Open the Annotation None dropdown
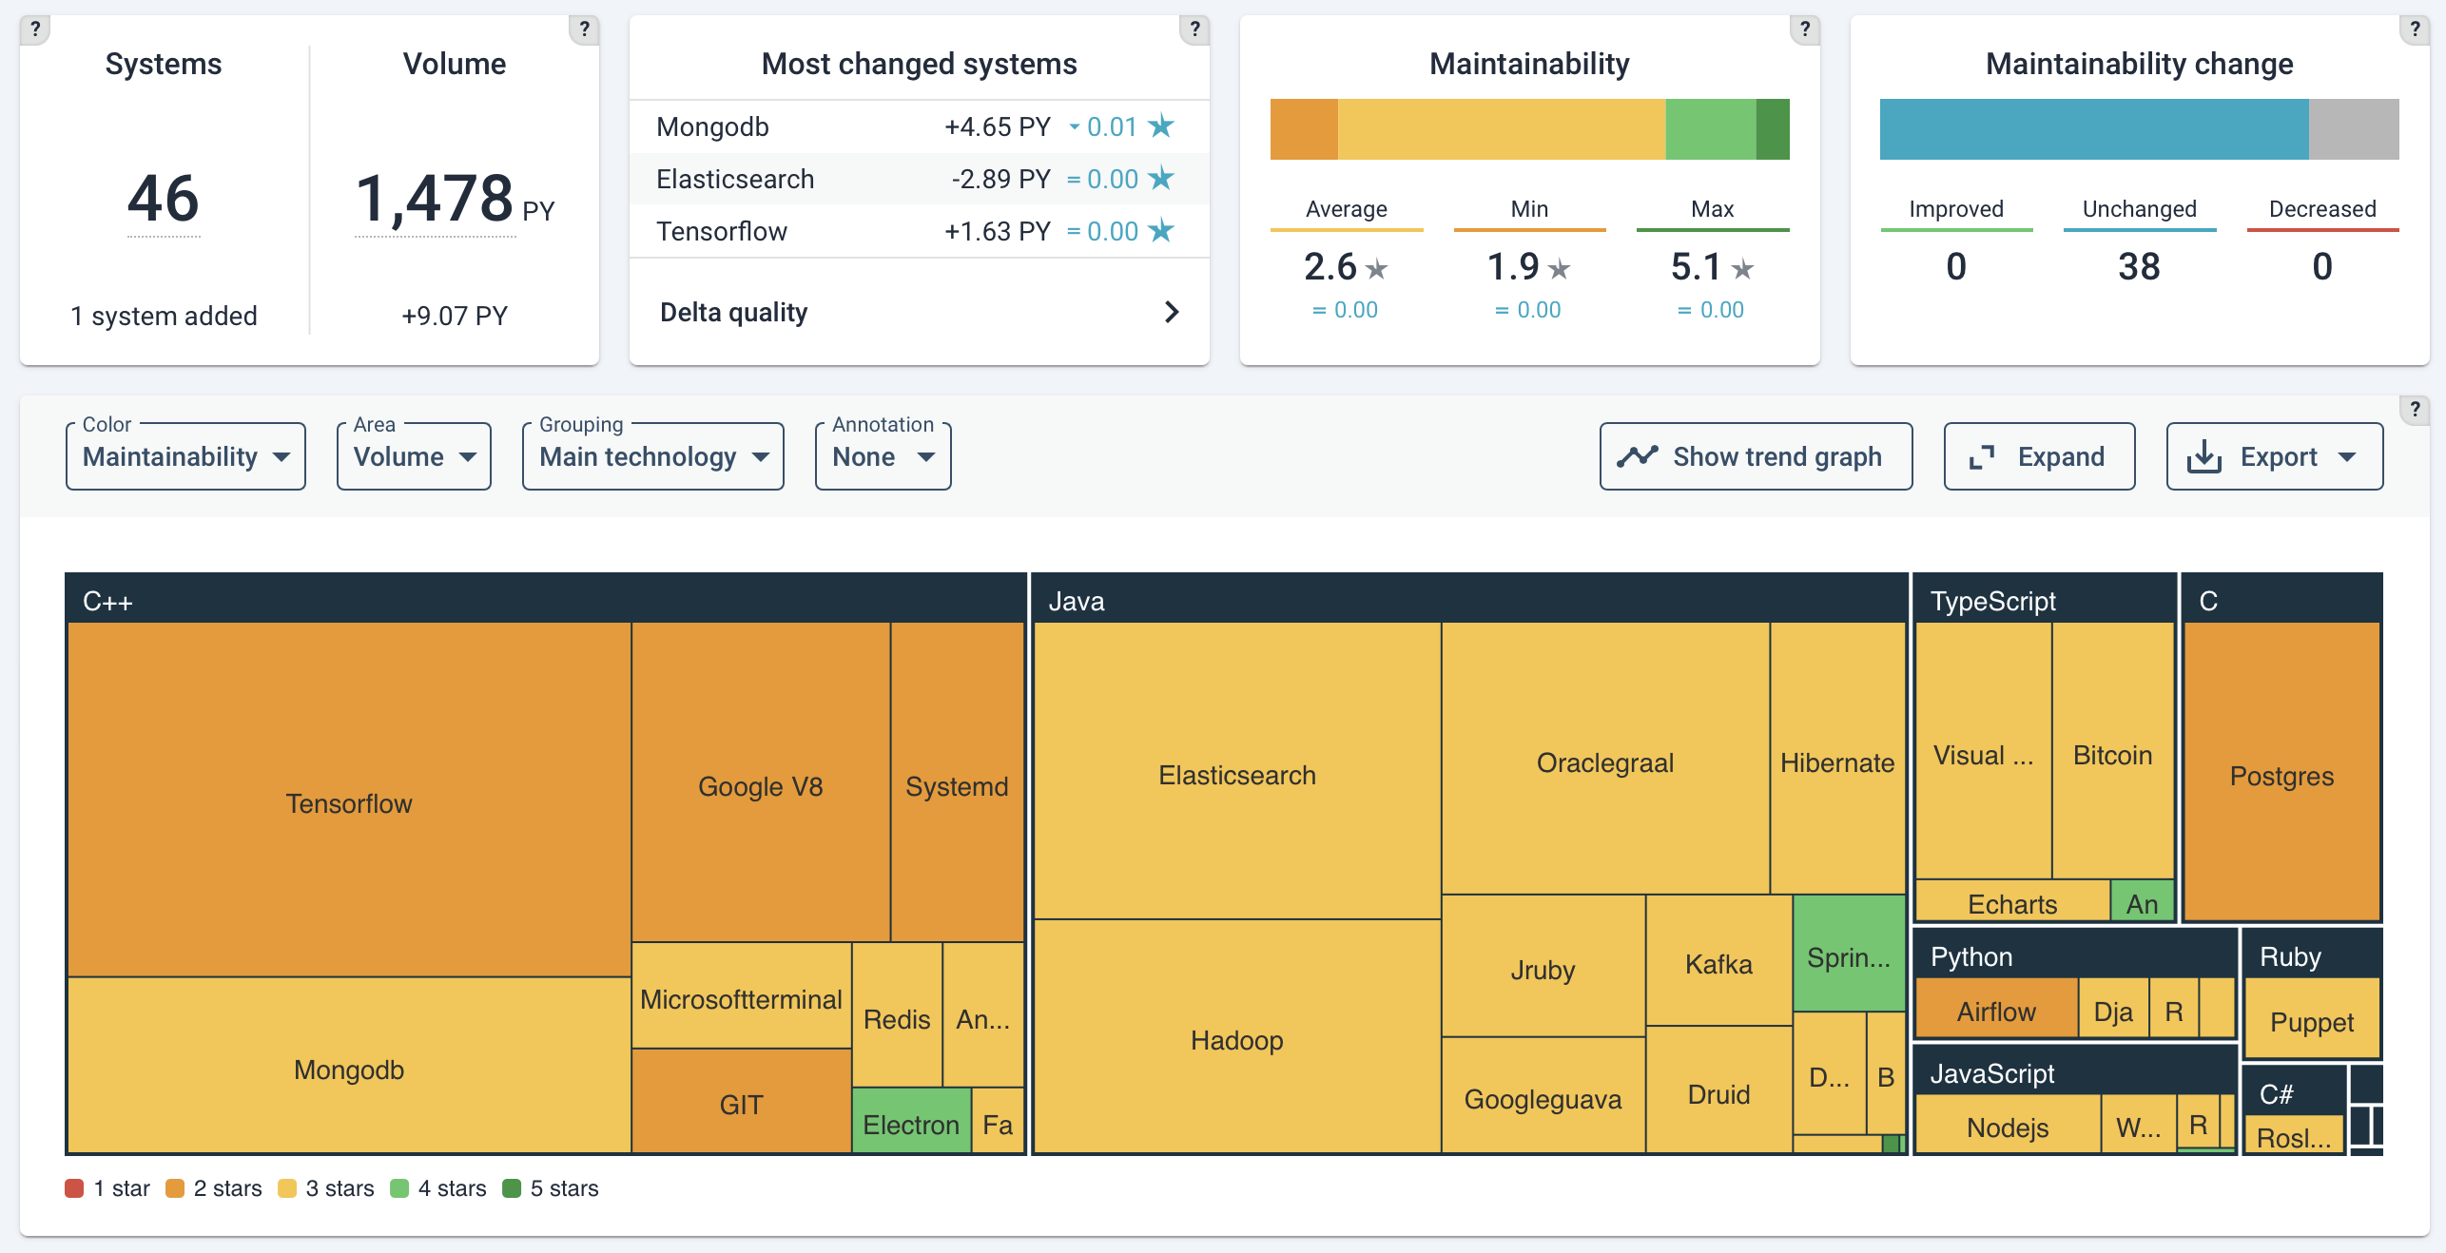 point(883,457)
